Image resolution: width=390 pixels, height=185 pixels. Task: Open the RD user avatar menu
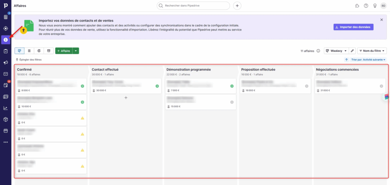click(384, 6)
